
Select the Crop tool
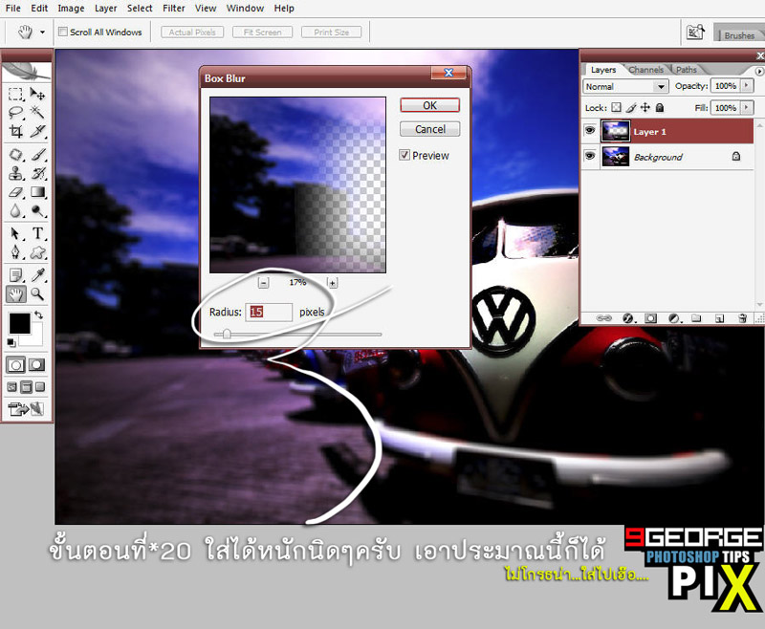(x=15, y=131)
